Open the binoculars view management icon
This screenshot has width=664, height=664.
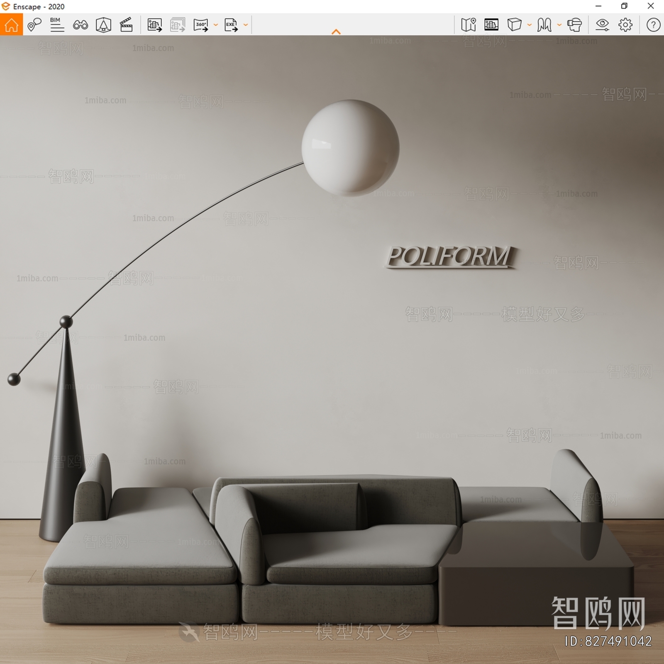tap(80, 25)
